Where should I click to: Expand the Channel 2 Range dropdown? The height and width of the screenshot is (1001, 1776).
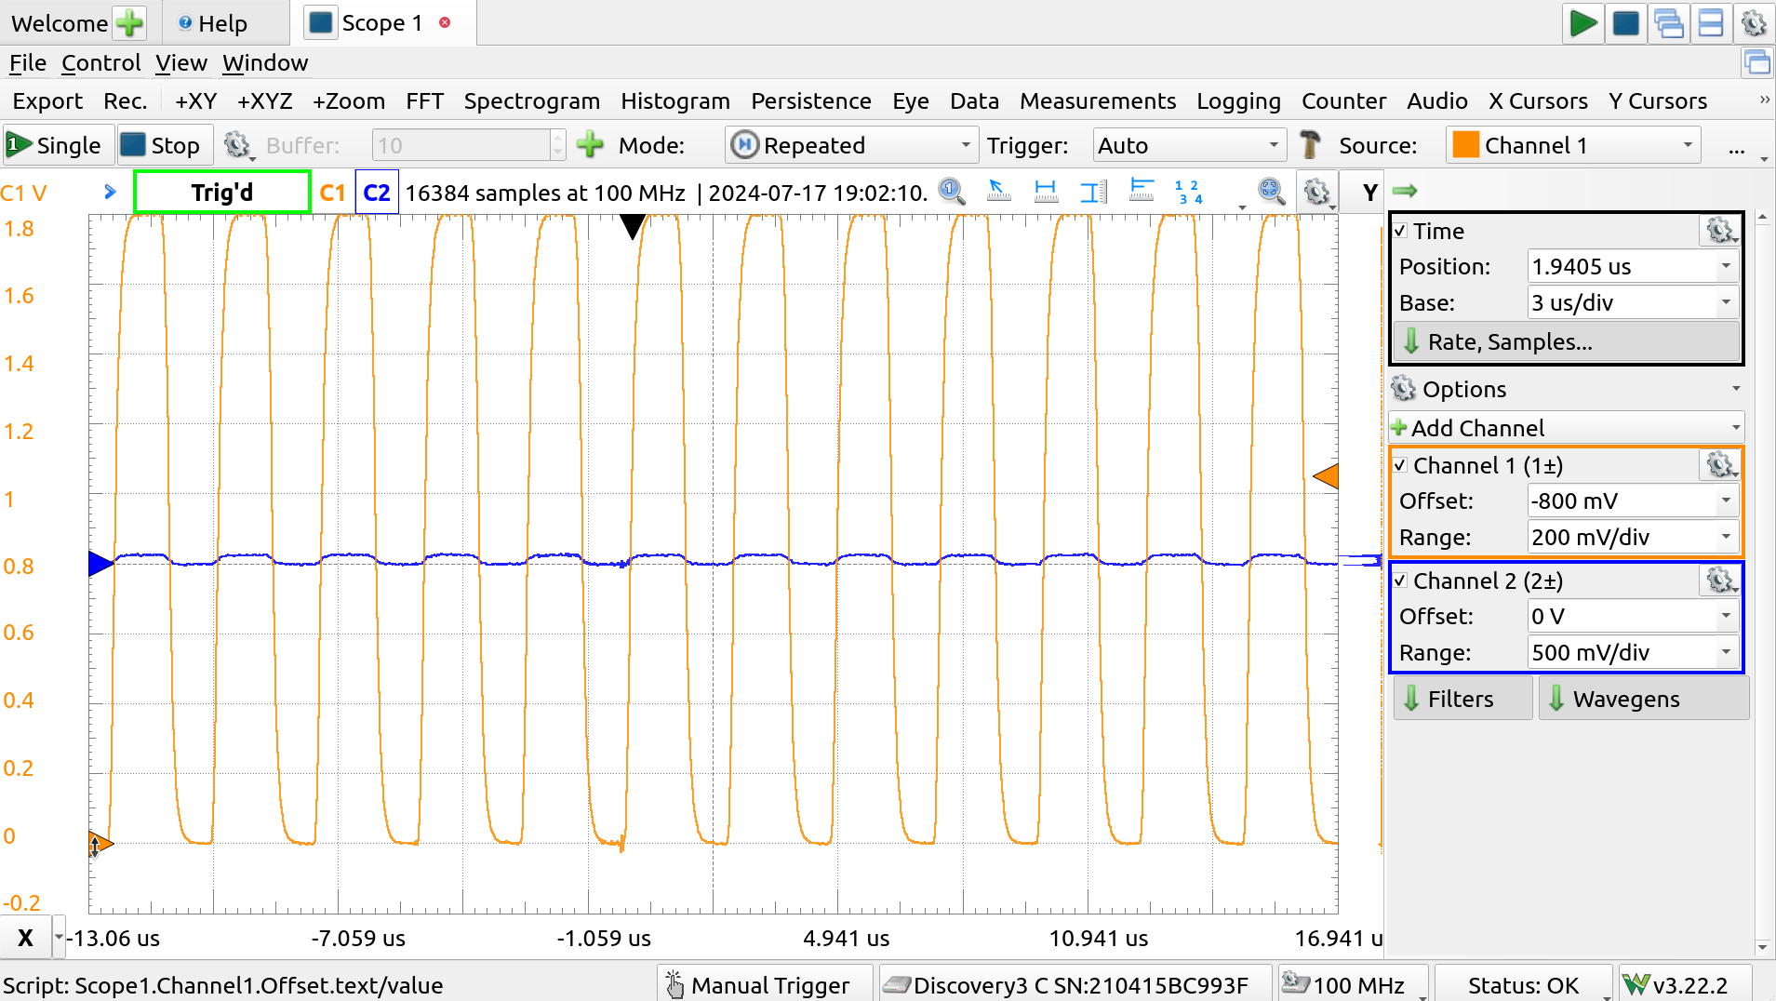click(x=1725, y=652)
